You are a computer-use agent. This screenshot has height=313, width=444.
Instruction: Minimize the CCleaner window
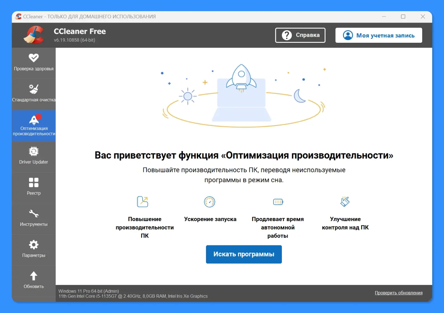(x=384, y=16)
